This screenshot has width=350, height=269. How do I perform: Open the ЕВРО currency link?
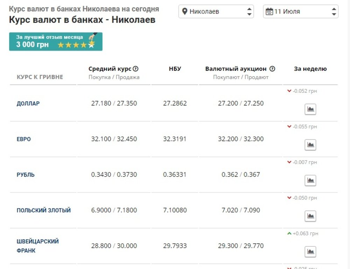point(24,139)
